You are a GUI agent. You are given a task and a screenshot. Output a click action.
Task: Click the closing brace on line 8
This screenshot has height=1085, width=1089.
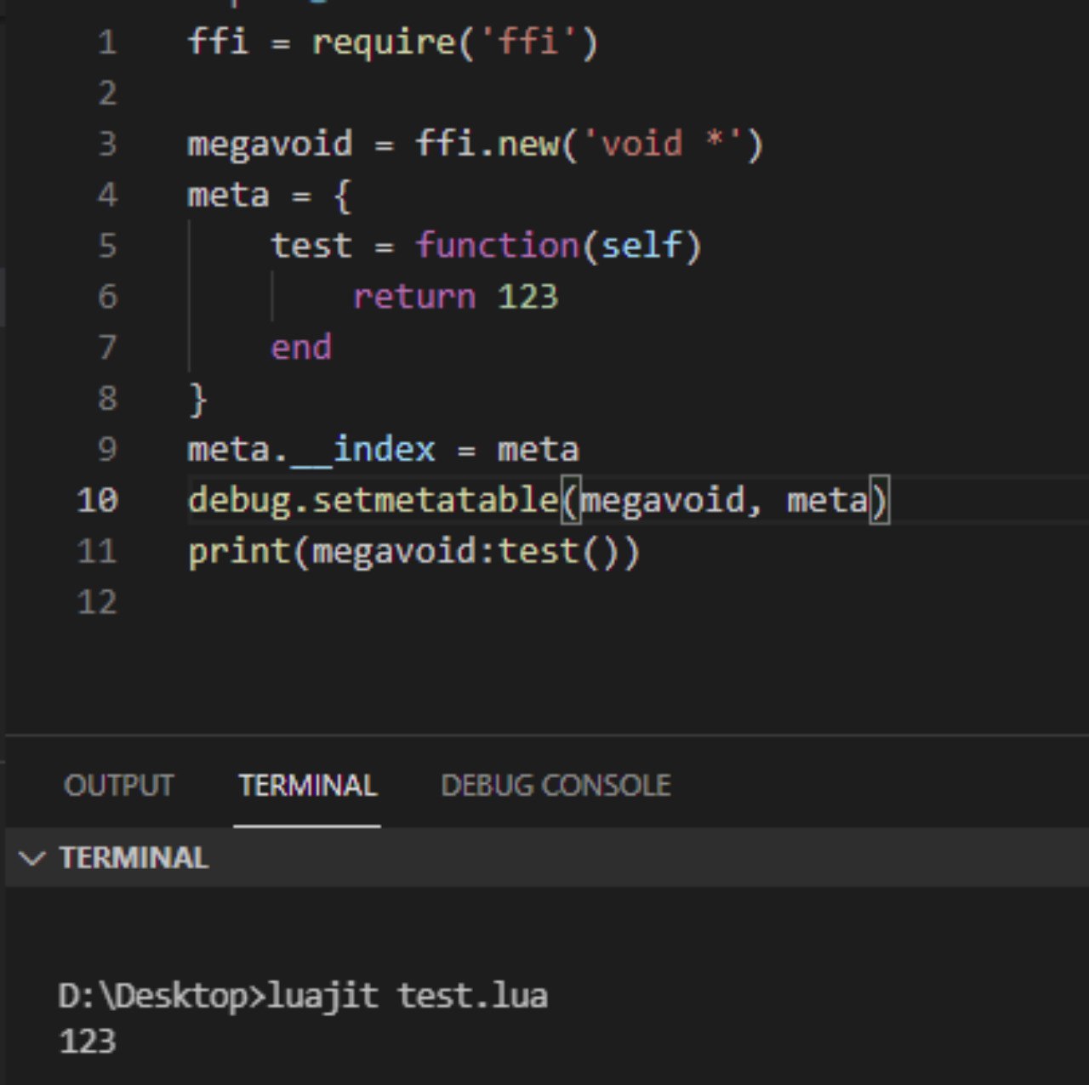pyautogui.click(x=198, y=399)
